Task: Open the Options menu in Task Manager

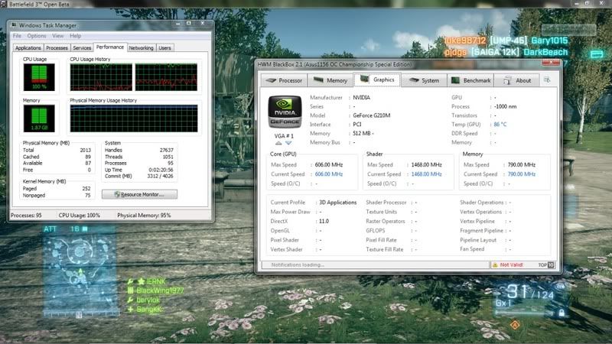Action: (37, 36)
